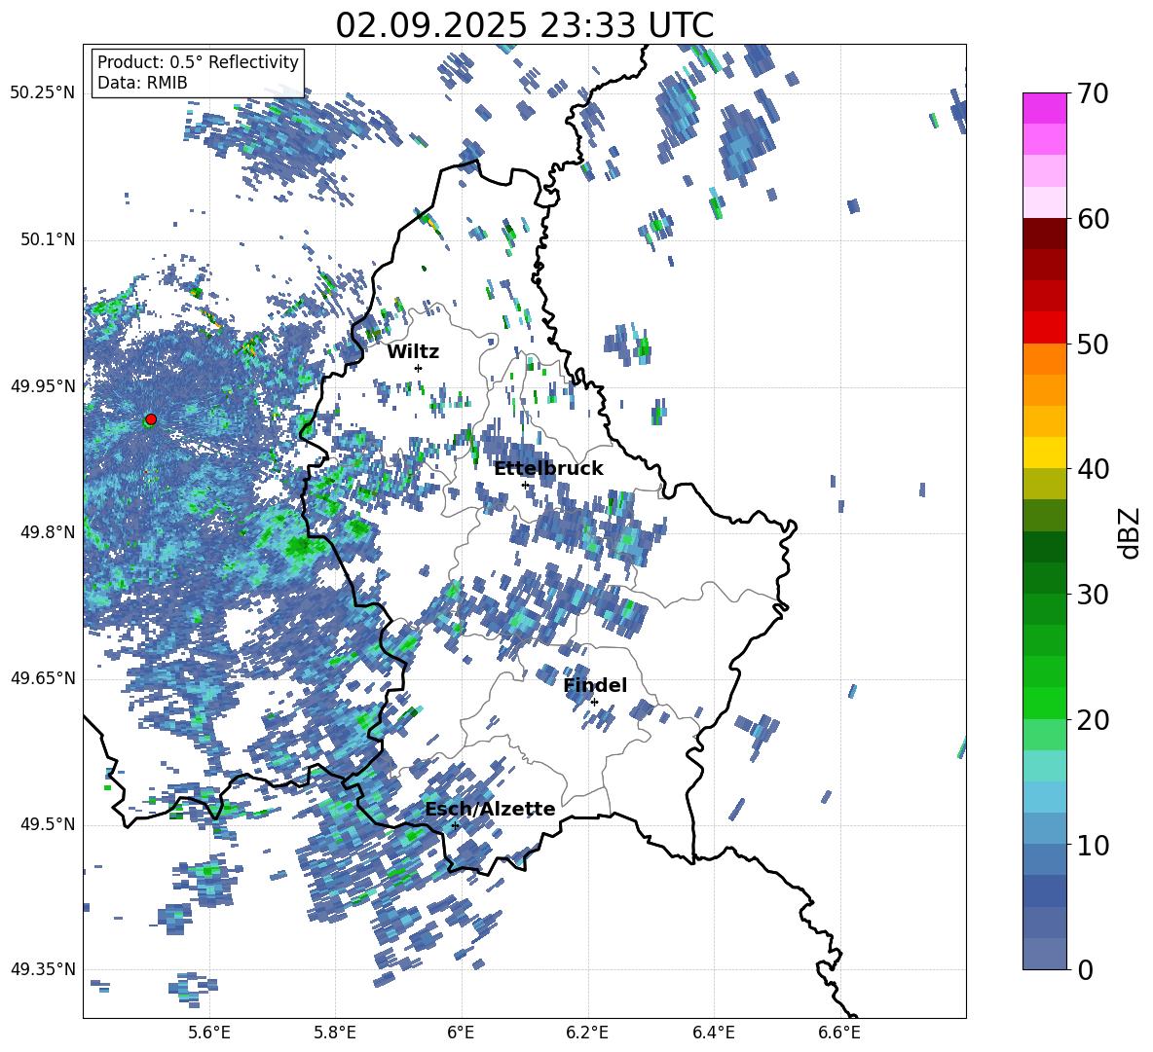1153x1052 pixels.
Task: Click the cross marker below Esch/Alzette
Action: coord(455,825)
